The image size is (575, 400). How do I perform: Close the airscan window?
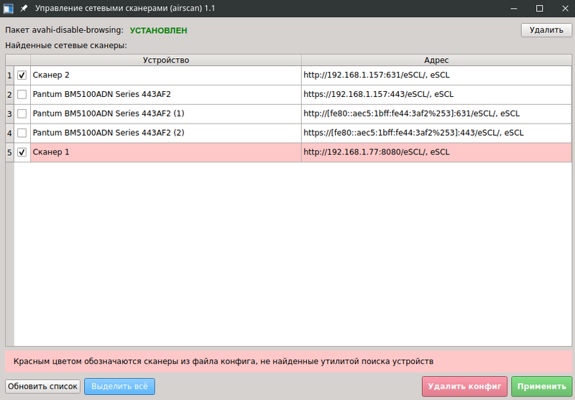(x=563, y=8)
